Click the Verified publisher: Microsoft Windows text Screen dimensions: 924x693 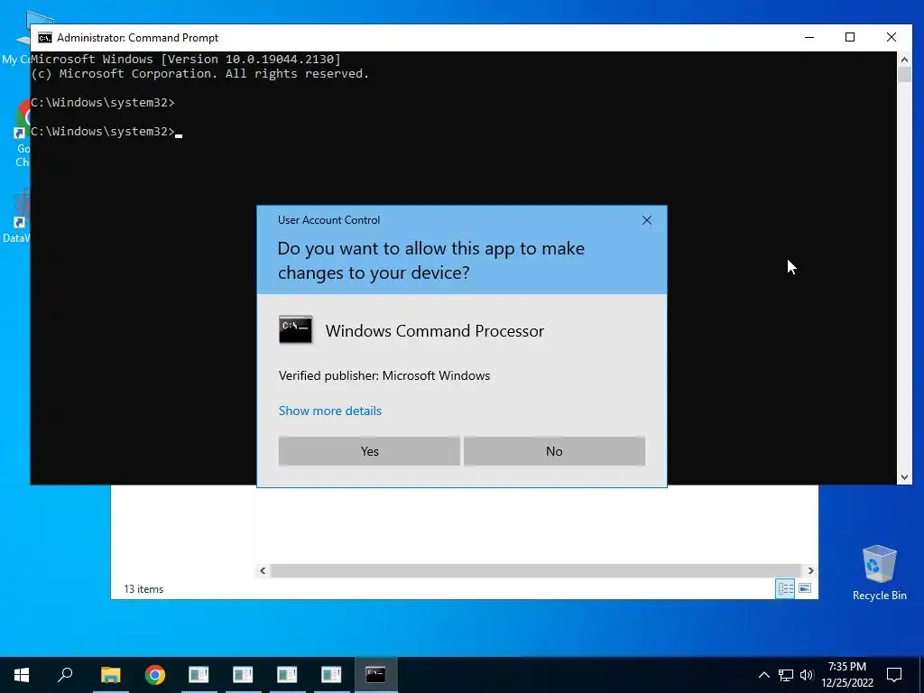tap(384, 375)
